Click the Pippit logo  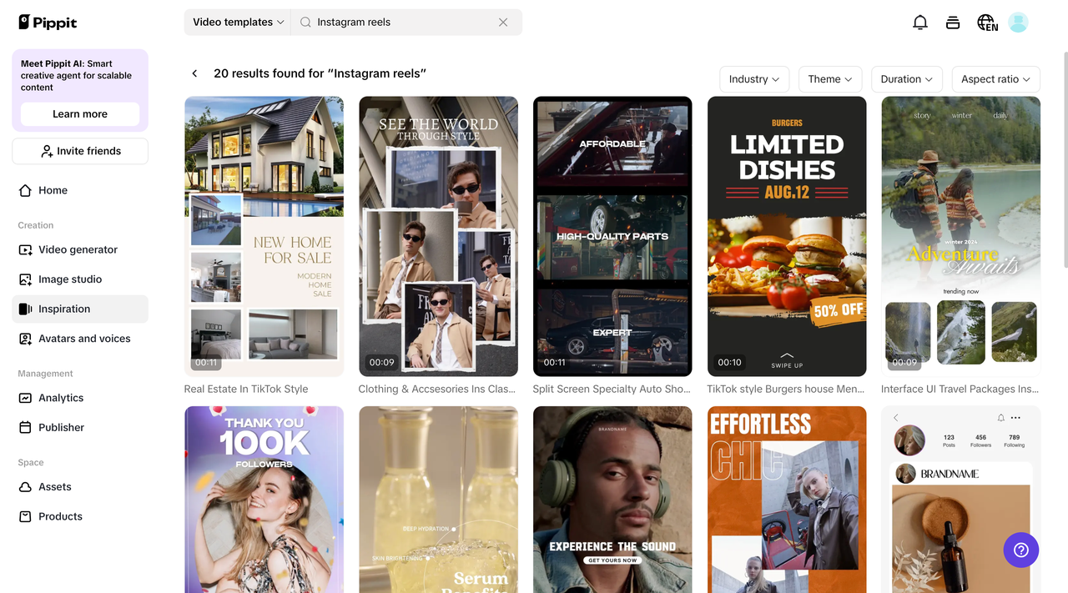pos(48,23)
